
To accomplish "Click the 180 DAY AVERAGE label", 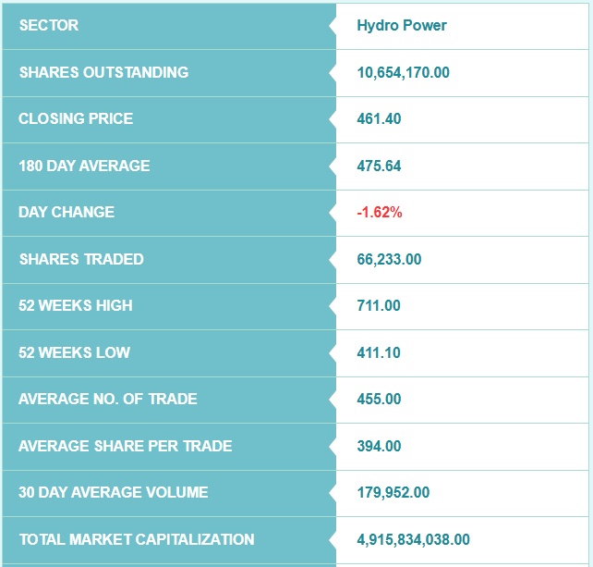I will tap(84, 166).
